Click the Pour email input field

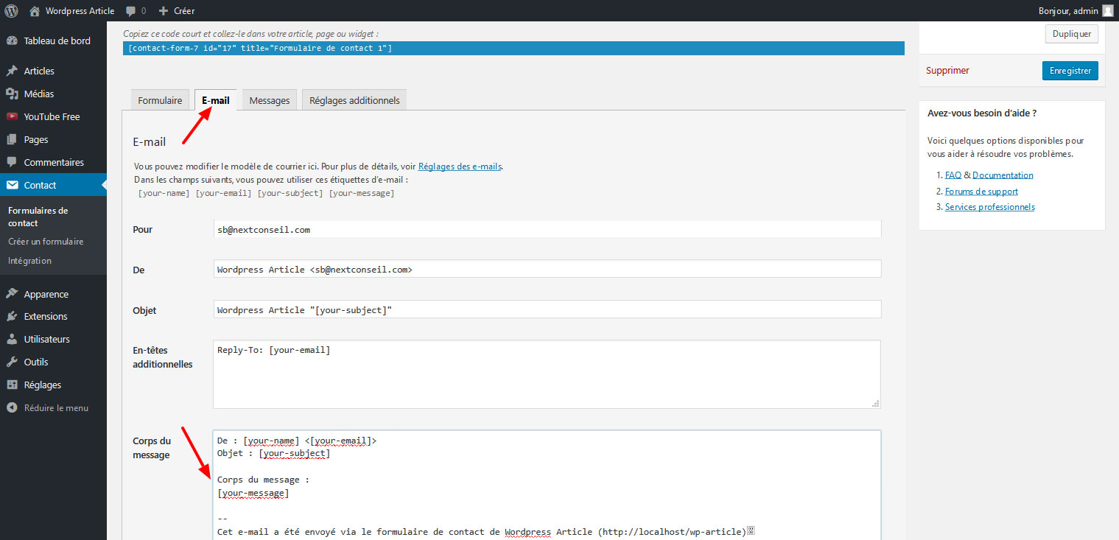pyautogui.click(x=547, y=229)
